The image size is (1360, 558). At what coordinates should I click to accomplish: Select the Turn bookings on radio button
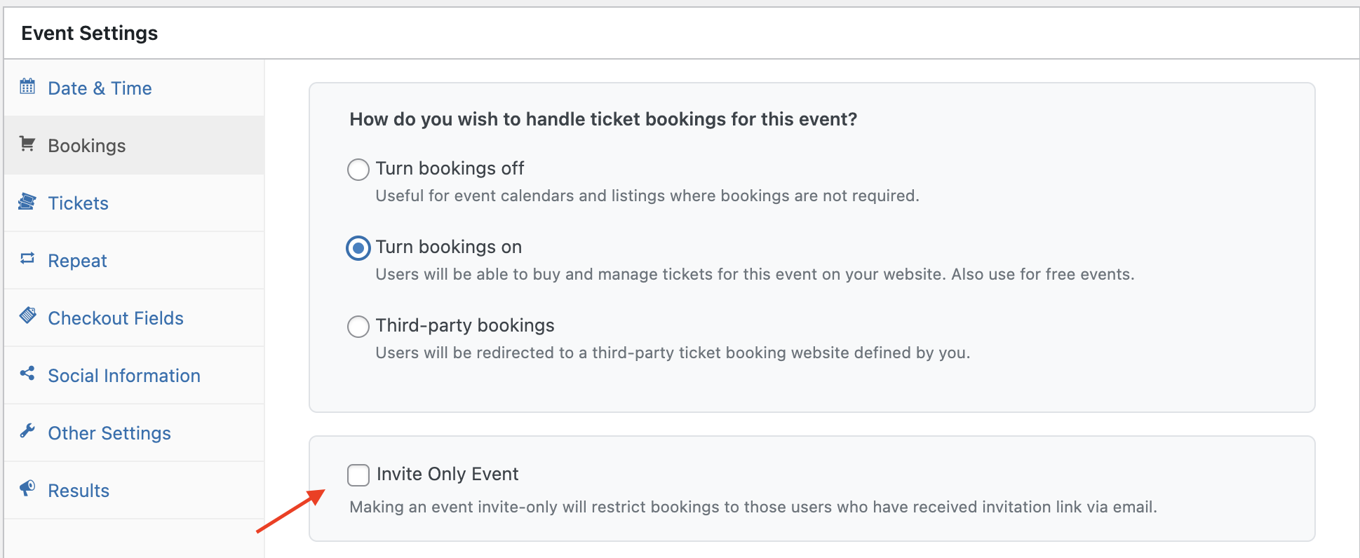click(358, 248)
